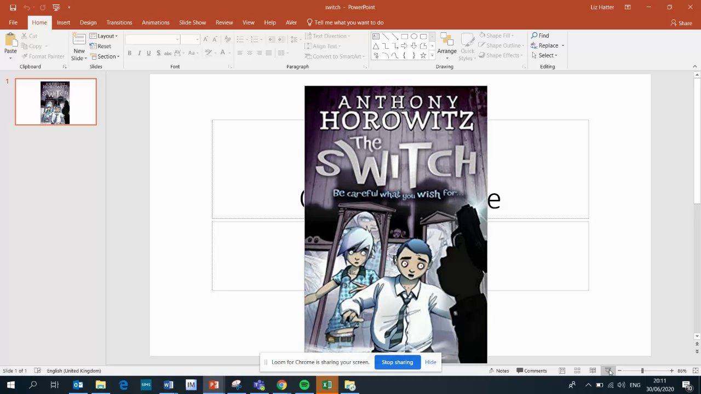Open Find in the Editing group

[540, 36]
